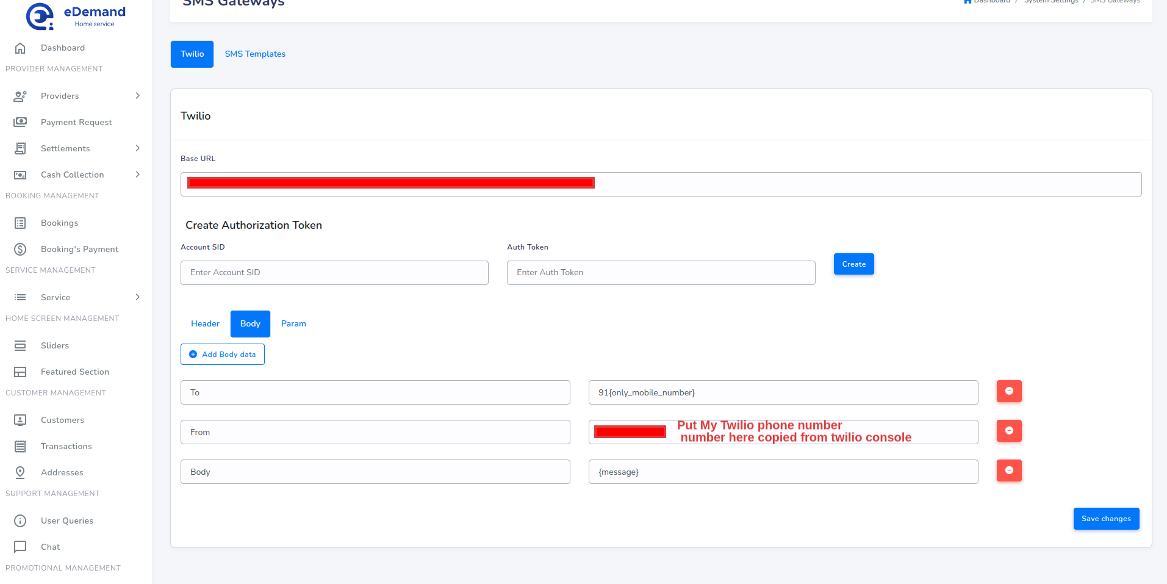1167x584 pixels.
Task: Expand the Providers submenu chevron
Action: pyautogui.click(x=138, y=96)
